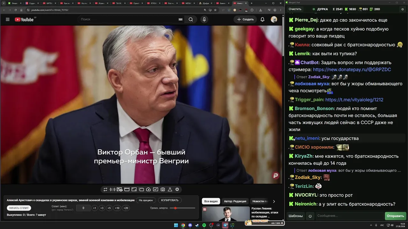Viewport: 408px width, 229px height.
Task: Click the 'Отправить' send button
Action: (395, 216)
